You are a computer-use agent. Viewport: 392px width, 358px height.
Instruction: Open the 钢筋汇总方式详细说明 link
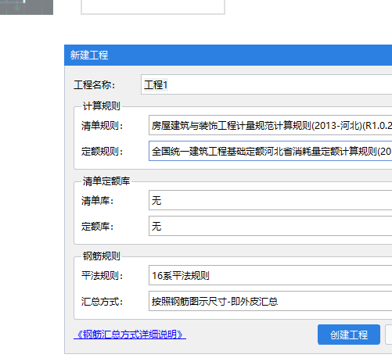(130, 335)
